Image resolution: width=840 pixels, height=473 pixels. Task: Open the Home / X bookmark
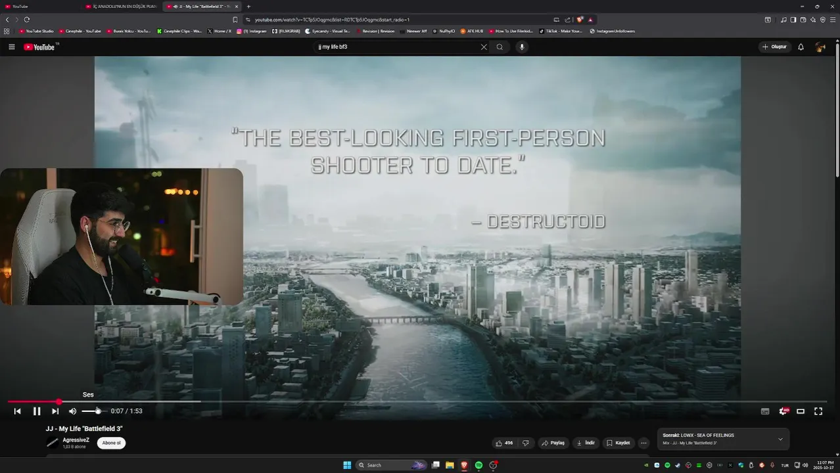(x=220, y=31)
